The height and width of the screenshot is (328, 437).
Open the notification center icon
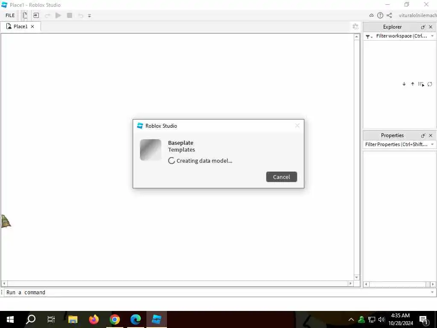(424, 319)
